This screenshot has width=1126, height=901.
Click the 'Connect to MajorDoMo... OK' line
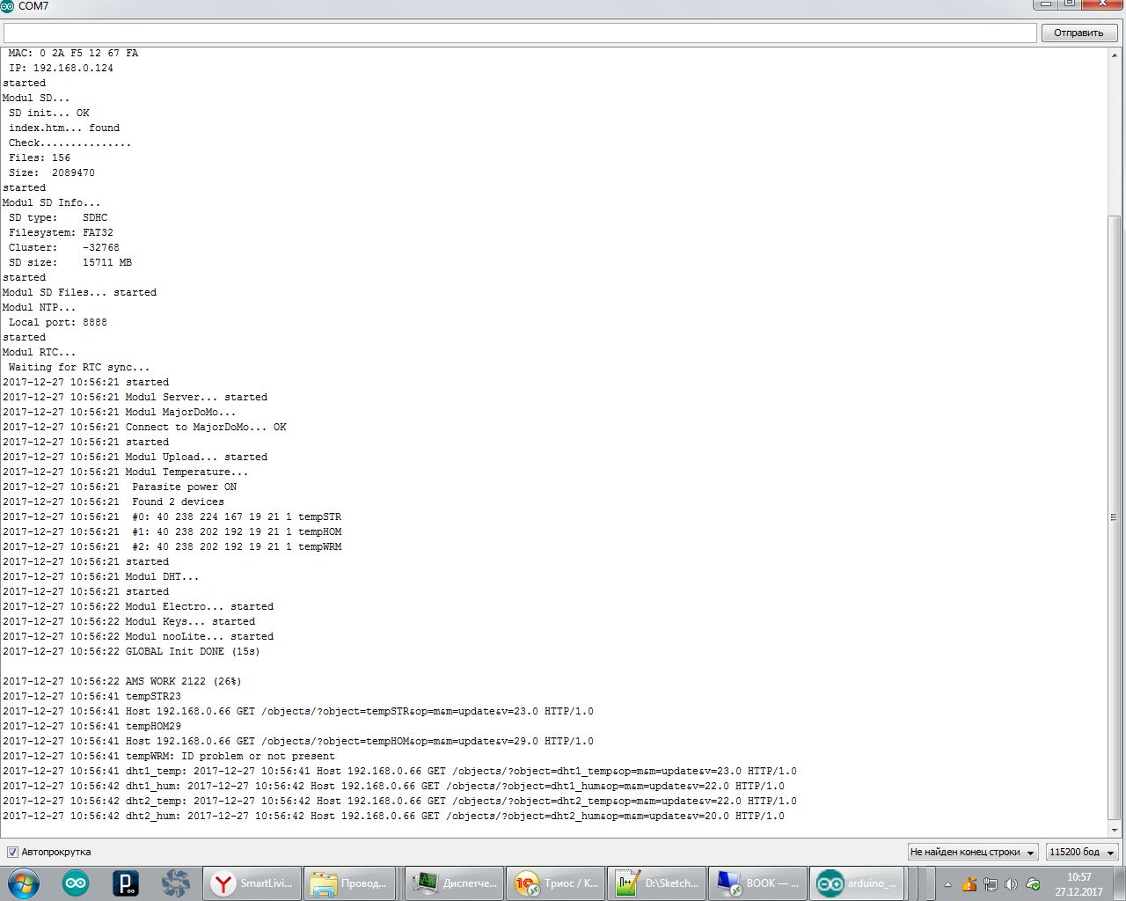pos(145,427)
